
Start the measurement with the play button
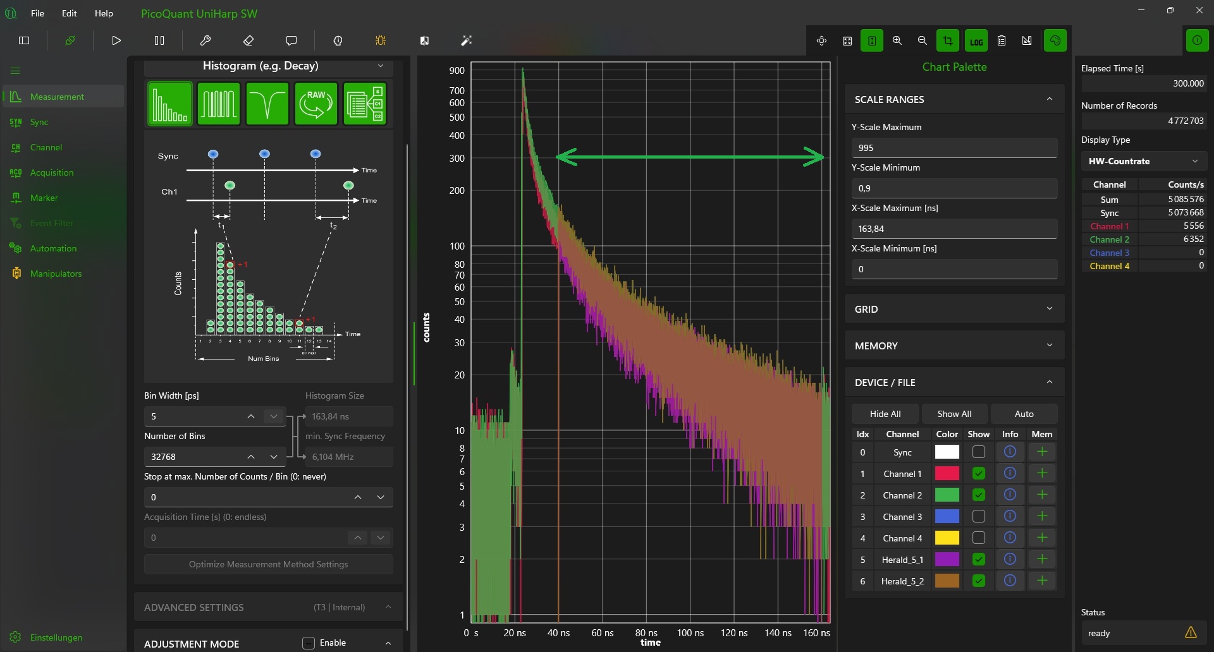pos(116,40)
